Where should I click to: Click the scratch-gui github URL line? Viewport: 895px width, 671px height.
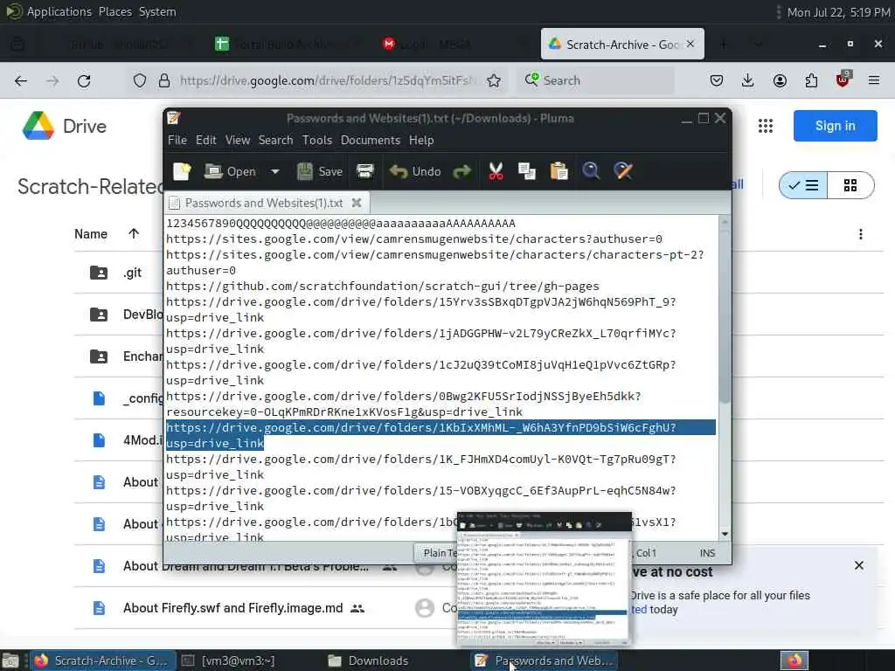point(383,286)
